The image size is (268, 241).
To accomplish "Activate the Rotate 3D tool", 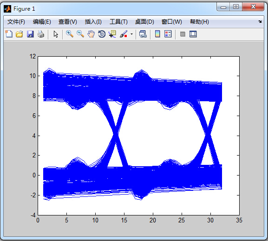I will 102,34.
